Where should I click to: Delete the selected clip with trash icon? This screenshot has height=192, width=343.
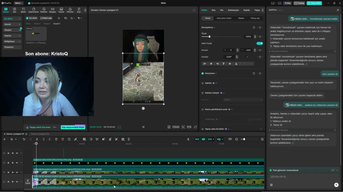(x=56, y=139)
